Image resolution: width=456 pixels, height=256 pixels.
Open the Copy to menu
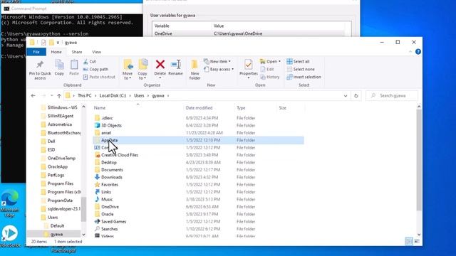[x=142, y=70]
